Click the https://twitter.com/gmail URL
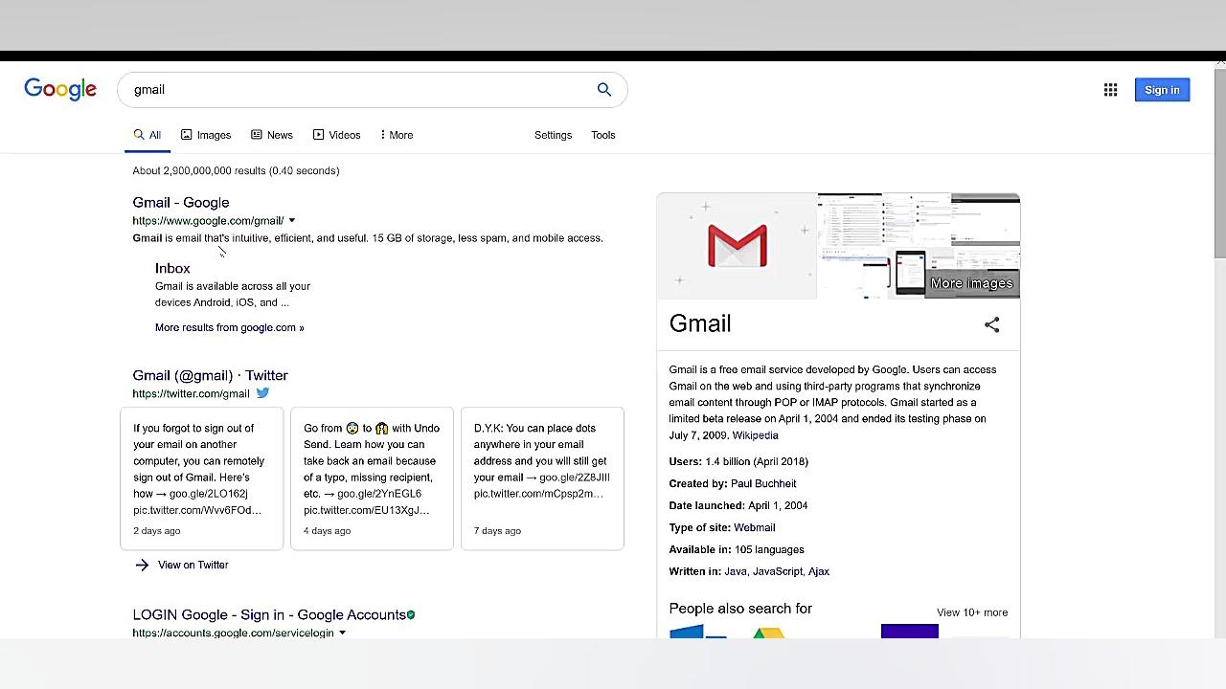This screenshot has height=689, width=1226. pos(191,393)
